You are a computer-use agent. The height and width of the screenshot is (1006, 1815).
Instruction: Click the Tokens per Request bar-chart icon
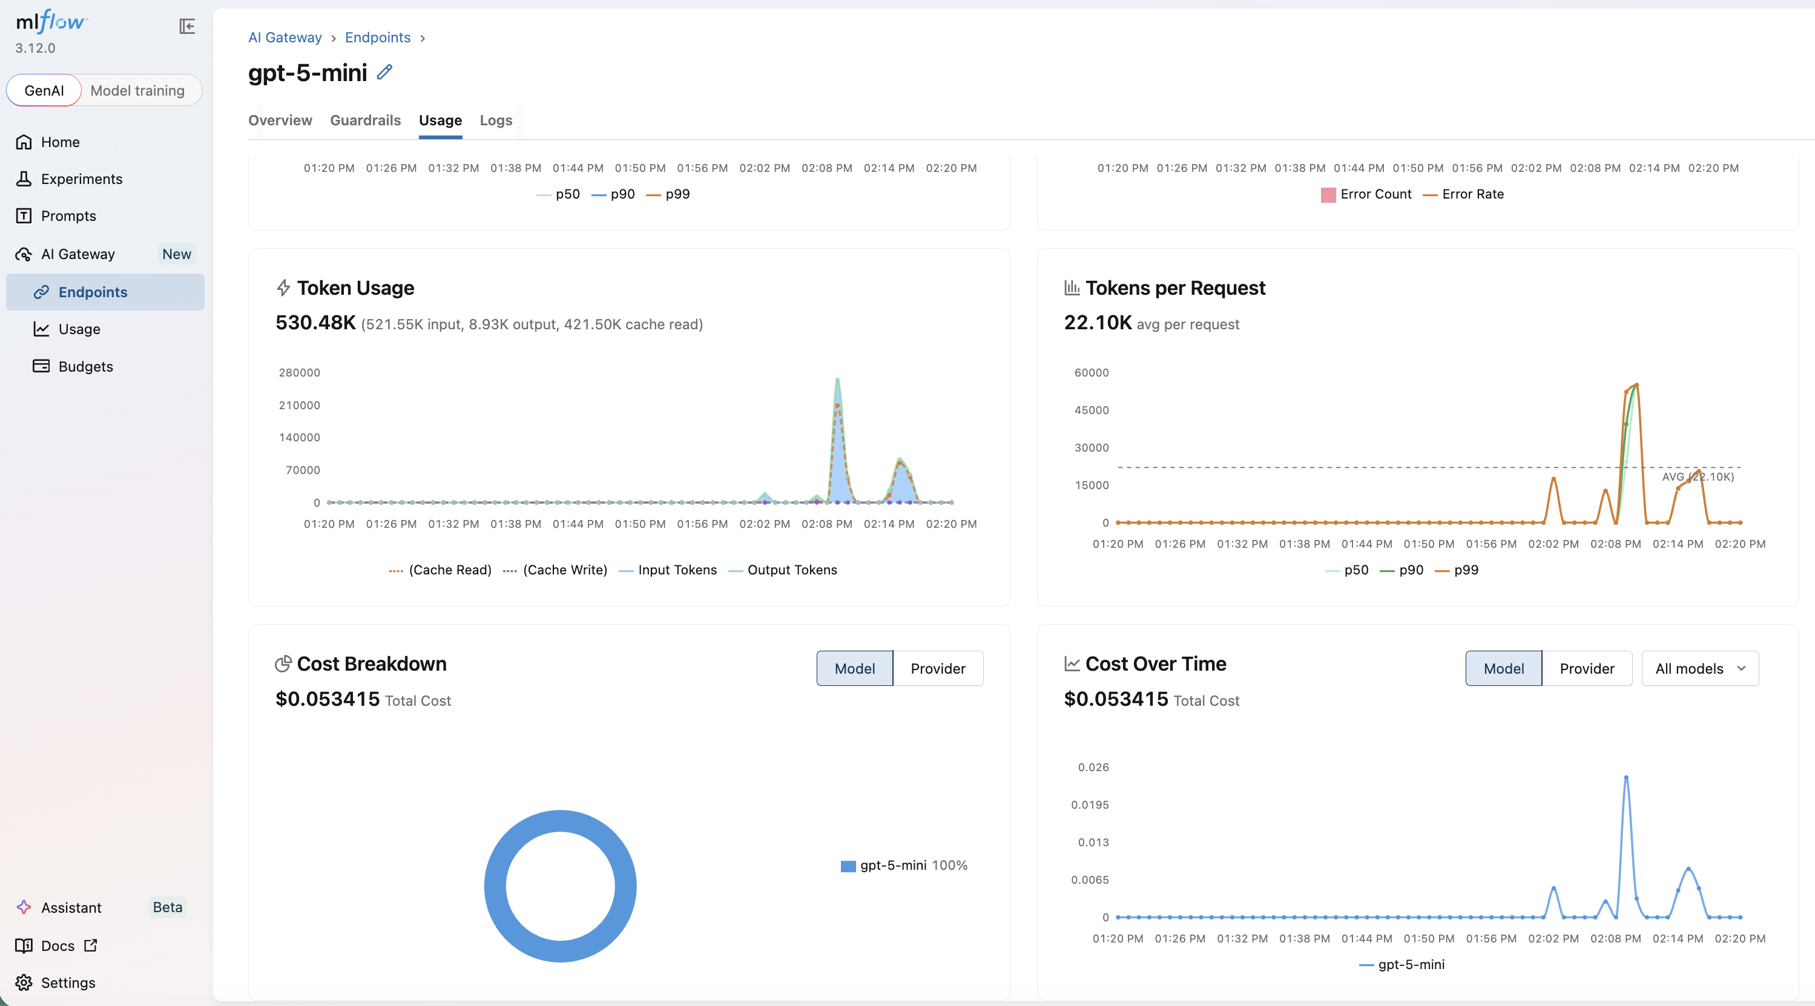pyautogui.click(x=1072, y=288)
